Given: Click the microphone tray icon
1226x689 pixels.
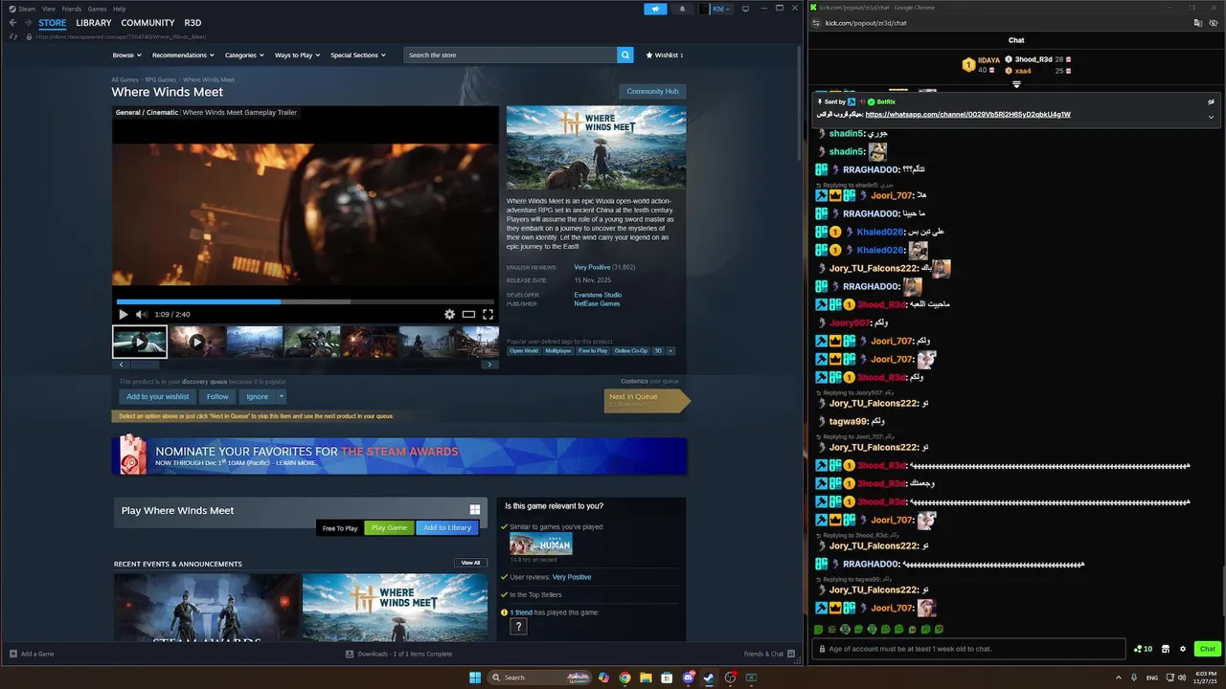Looking at the screenshot, I should (x=1134, y=678).
